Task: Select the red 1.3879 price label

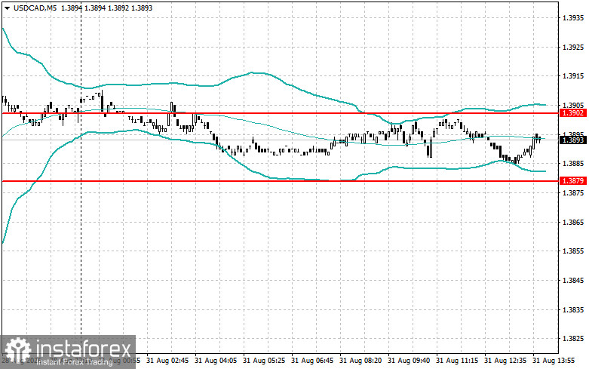Action: pyautogui.click(x=573, y=181)
